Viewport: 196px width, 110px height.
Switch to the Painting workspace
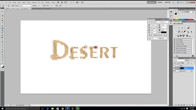(168, 2)
